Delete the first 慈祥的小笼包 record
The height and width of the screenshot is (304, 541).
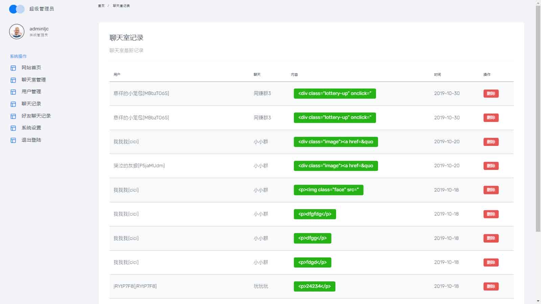pos(491,94)
